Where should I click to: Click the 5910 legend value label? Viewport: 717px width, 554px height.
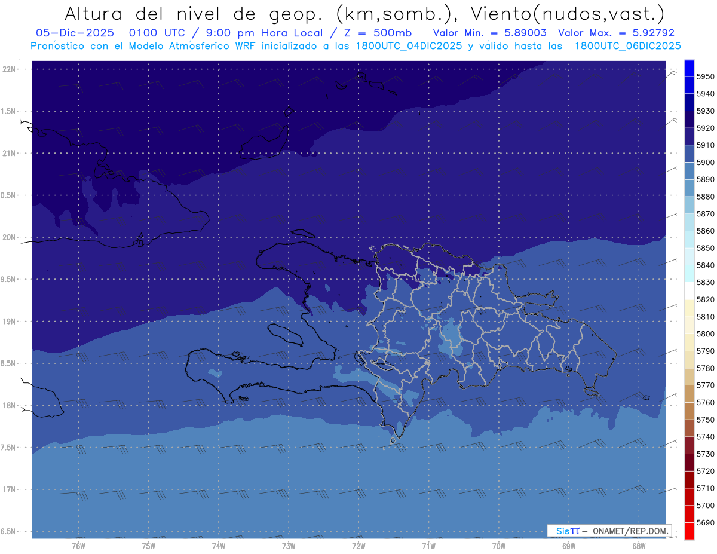(705, 145)
